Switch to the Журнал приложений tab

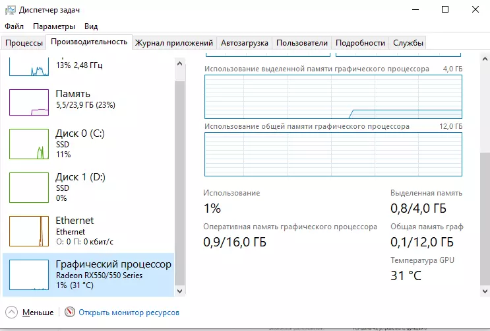click(174, 43)
